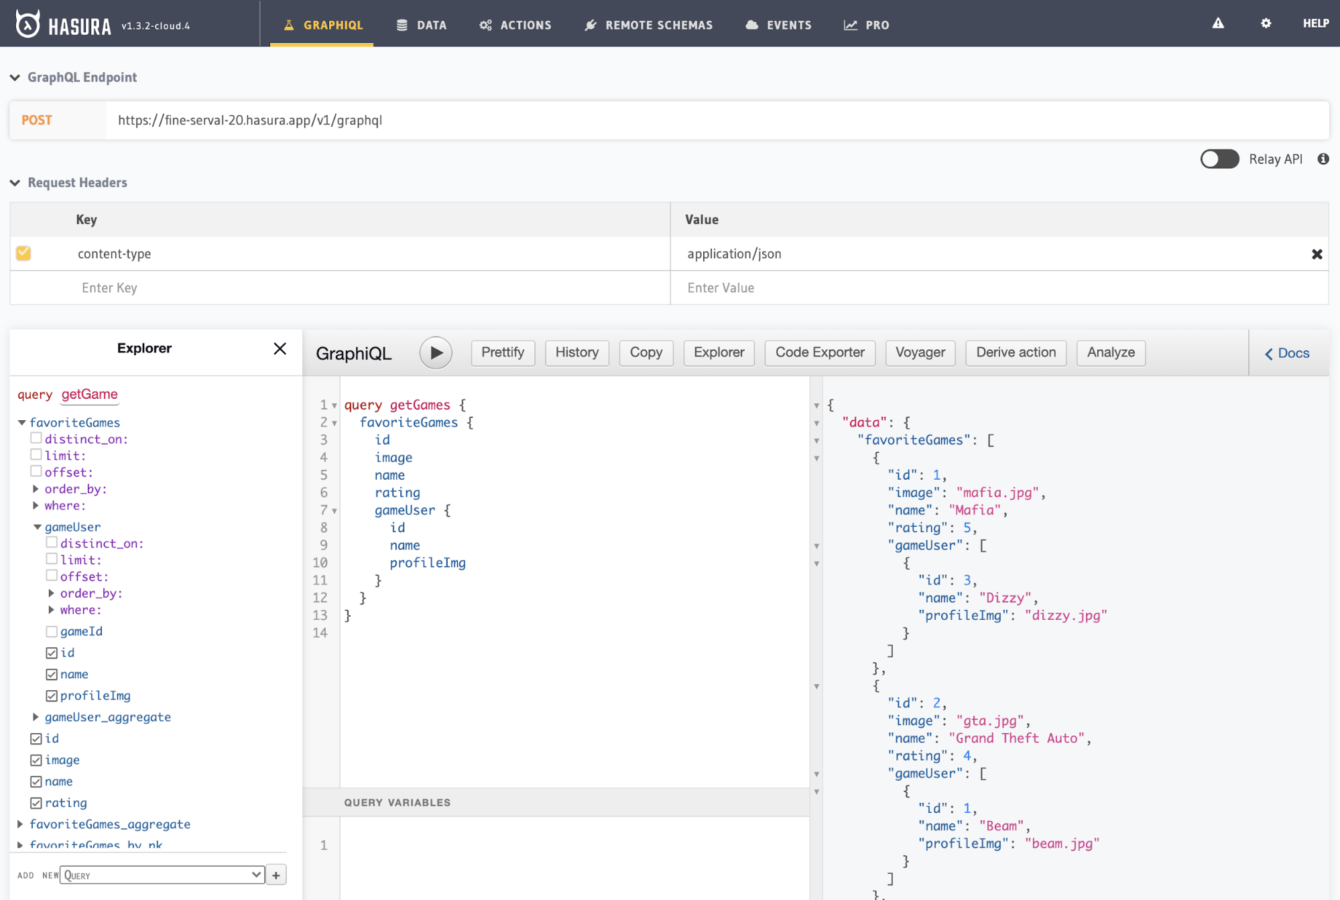Collapse the favoriteGames tree node
This screenshot has height=900, width=1340.
tap(21, 423)
